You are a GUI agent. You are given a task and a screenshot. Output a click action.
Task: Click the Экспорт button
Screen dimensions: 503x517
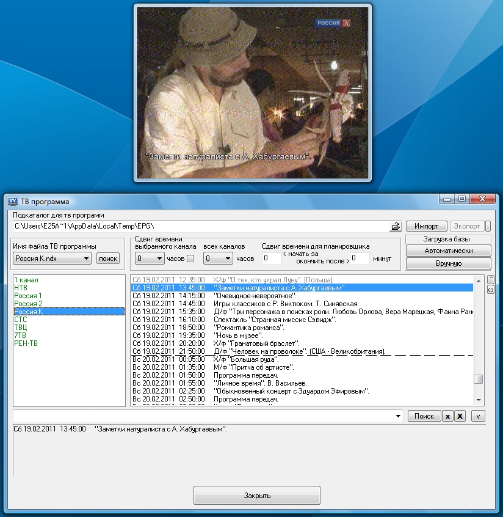tap(467, 226)
